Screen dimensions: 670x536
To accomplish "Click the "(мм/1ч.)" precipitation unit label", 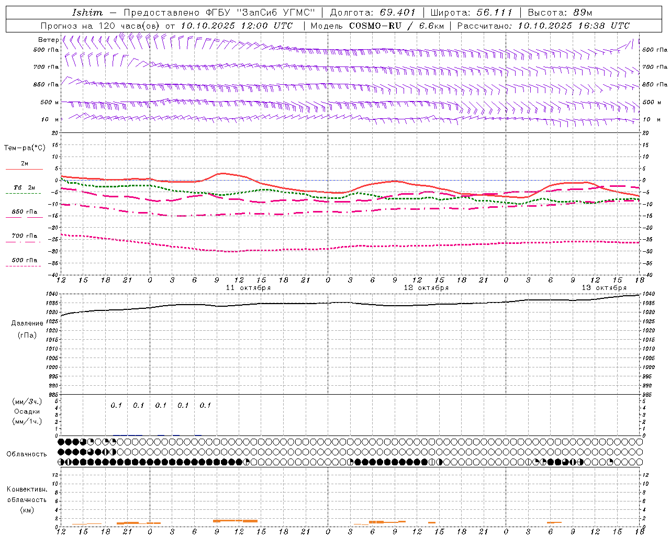I will (x=27, y=421).
